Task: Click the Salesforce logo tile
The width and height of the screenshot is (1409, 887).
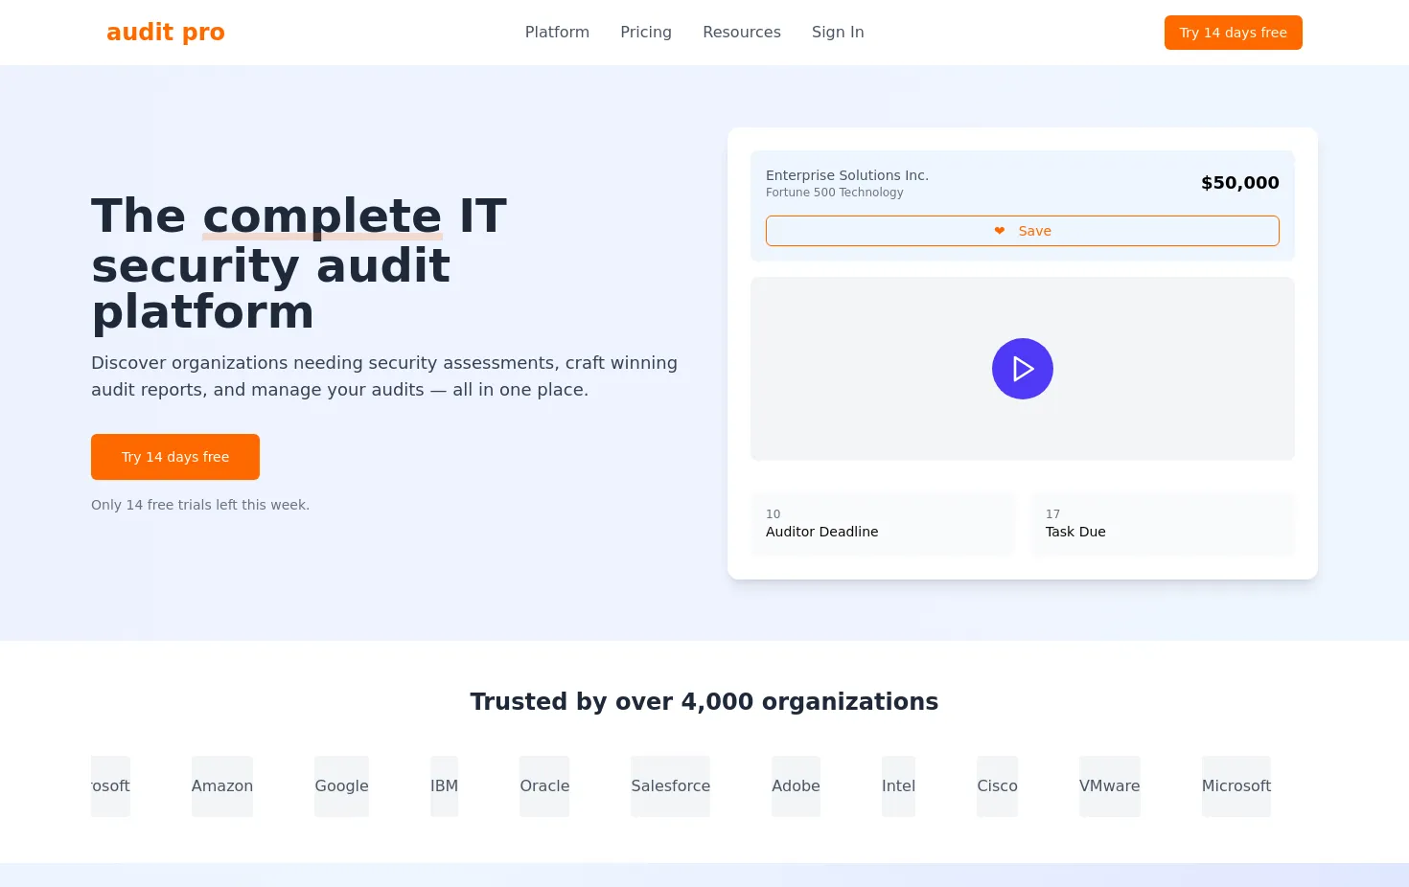Action: click(x=670, y=786)
